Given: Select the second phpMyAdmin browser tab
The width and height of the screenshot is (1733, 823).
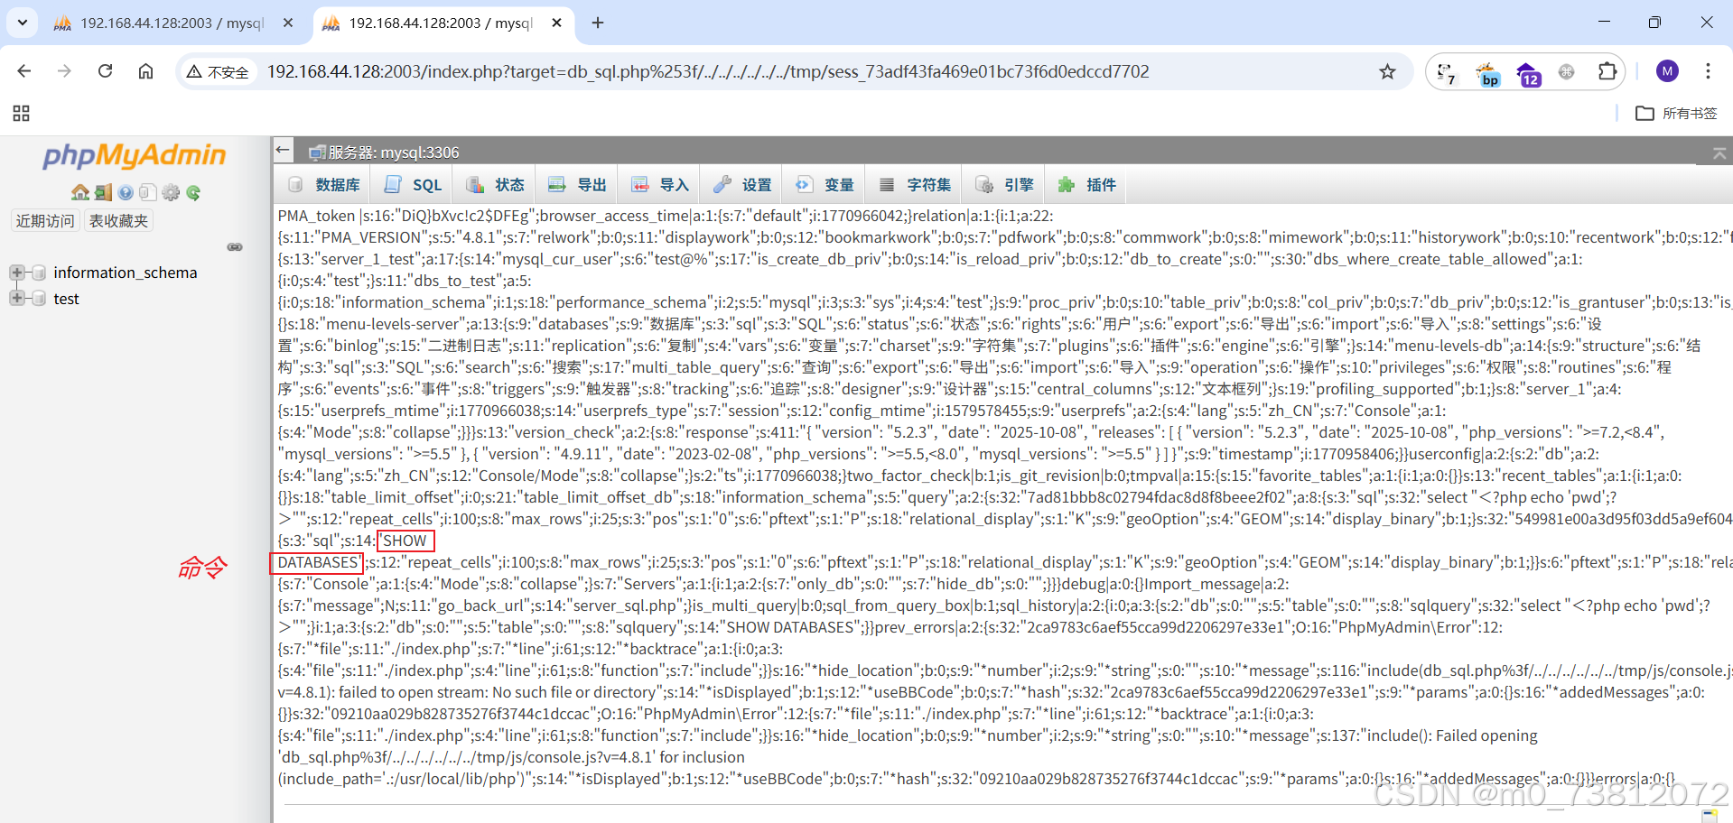Looking at the screenshot, I should pyautogui.click(x=443, y=23).
